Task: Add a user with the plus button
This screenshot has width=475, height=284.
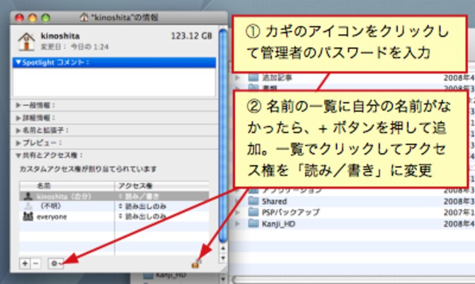Action: coord(25,263)
